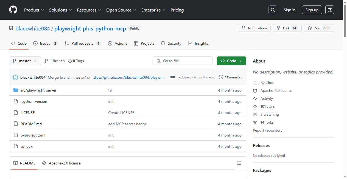
Task: Switch to Apache-2.0 license tab
Action: [61, 163]
